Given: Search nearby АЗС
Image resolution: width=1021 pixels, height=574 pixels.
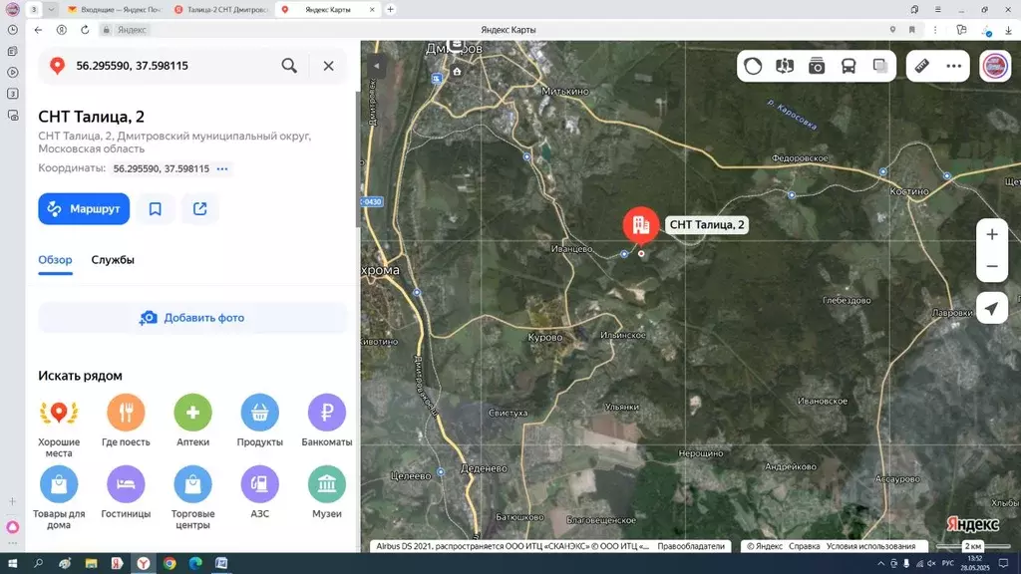Looking at the screenshot, I should [x=260, y=492].
